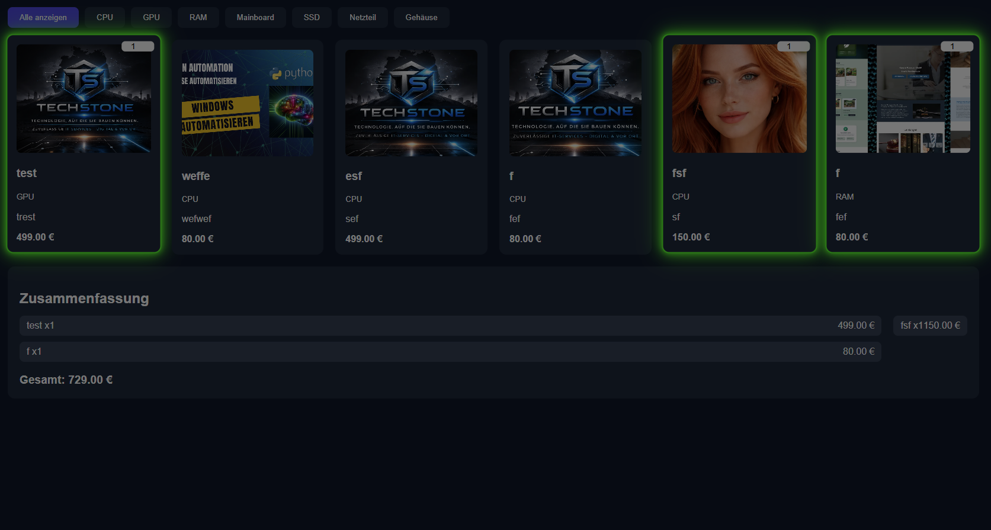Show Gehäuse category products

pos(421,18)
